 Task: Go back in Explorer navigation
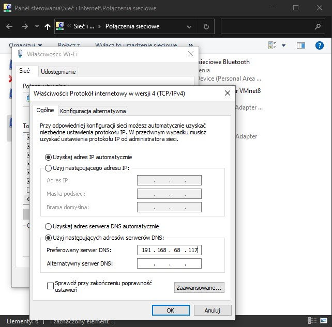click(x=9, y=26)
